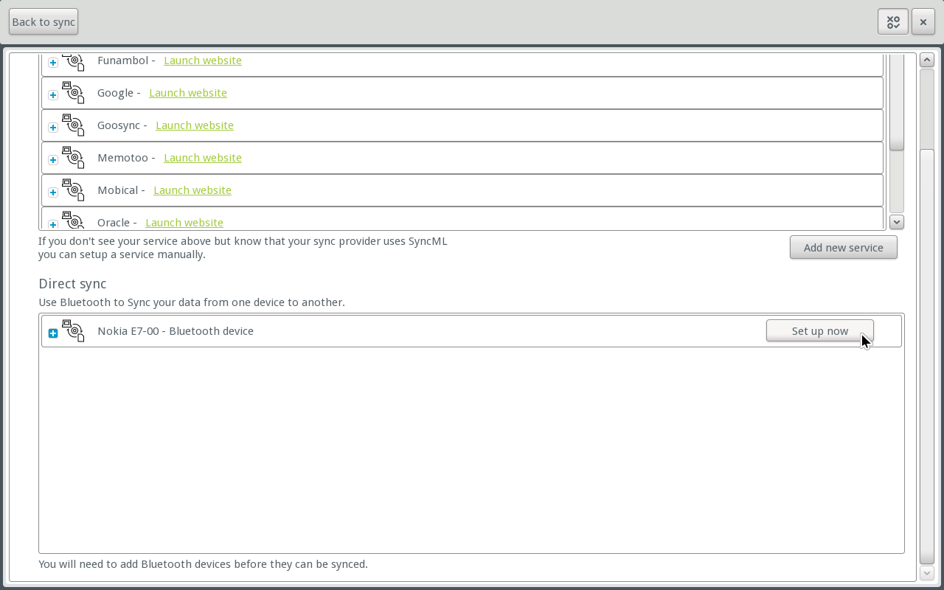Click the Funambol sync service icon
The image size is (944, 590).
pos(73,61)
